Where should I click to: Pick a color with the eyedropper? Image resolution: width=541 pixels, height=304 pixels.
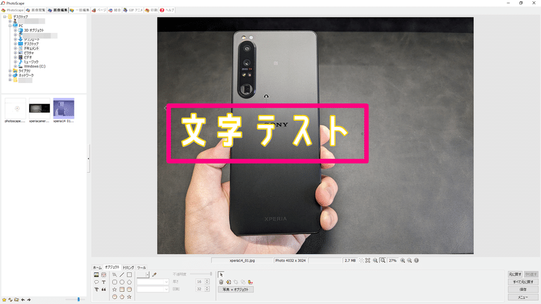tap(154, 275)
